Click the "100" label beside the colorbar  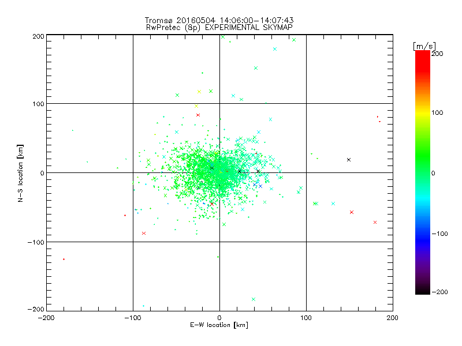tap(437, 112)
